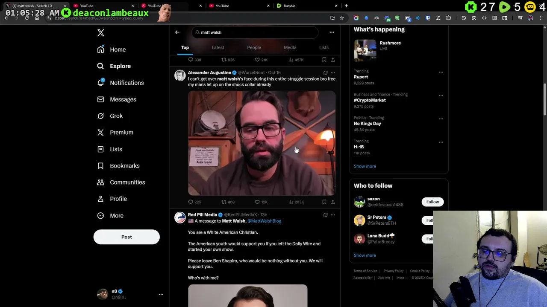Go to Home in sidebar
The width and height of the screenshot is (547, 307).
[x=112, y=49]
